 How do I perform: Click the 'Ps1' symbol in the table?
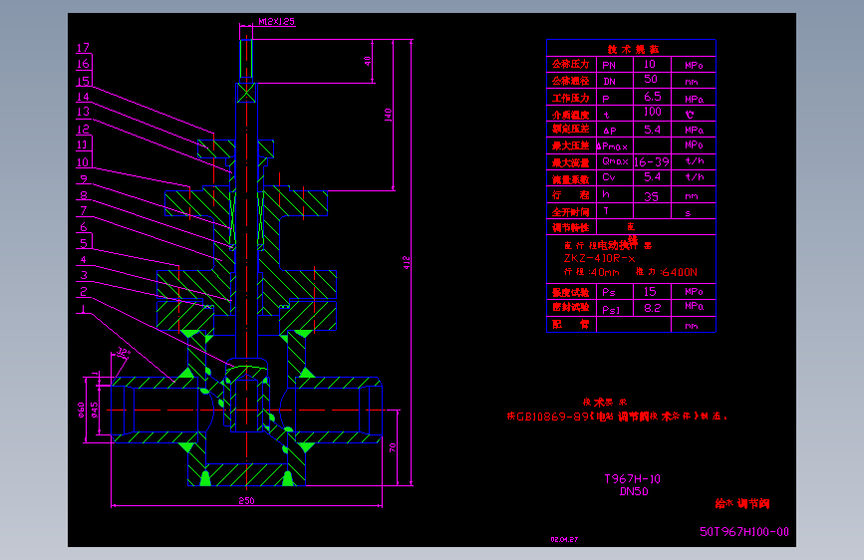[611, 310]
